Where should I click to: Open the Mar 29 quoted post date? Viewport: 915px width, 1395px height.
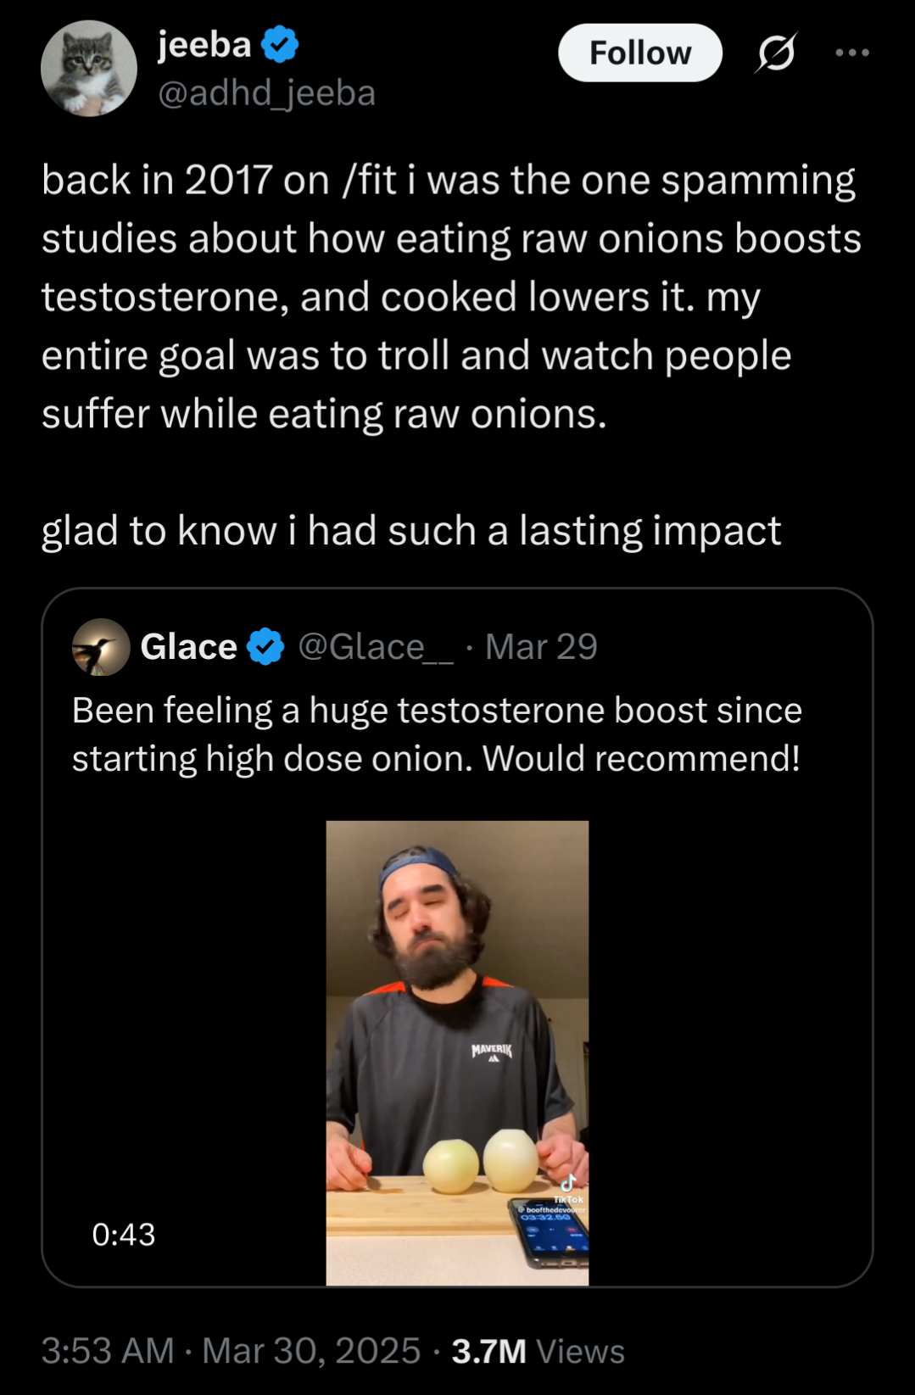(541, 647)
